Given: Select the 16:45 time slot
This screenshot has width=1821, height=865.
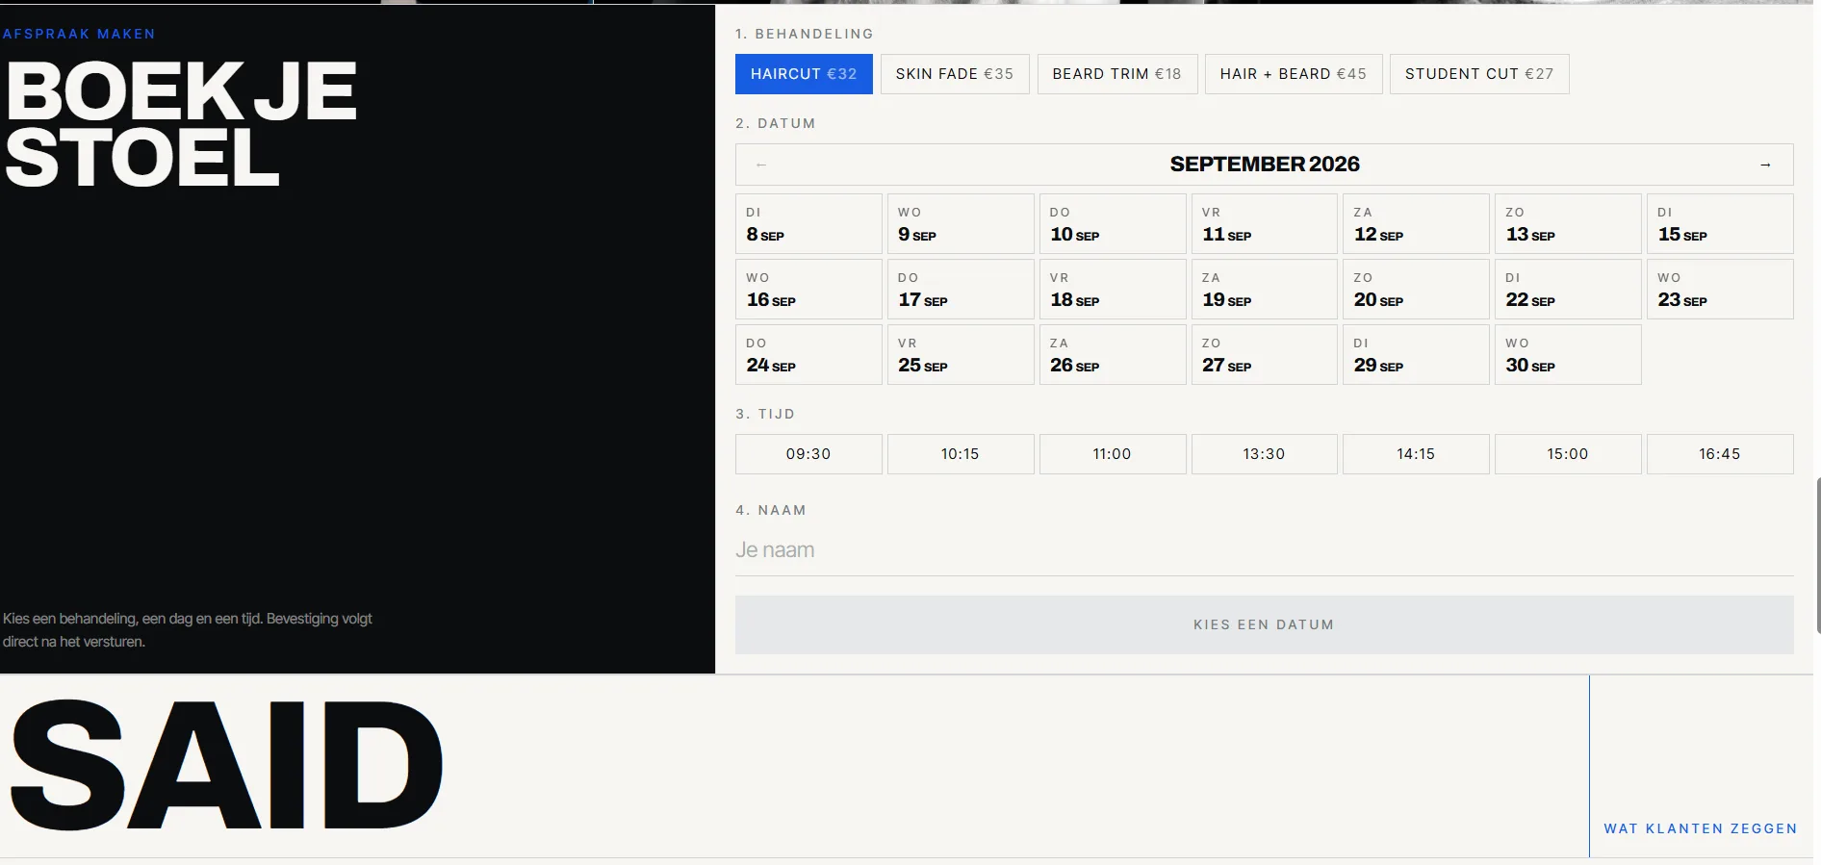Looking at the screenshot, I should (1720, 454).
